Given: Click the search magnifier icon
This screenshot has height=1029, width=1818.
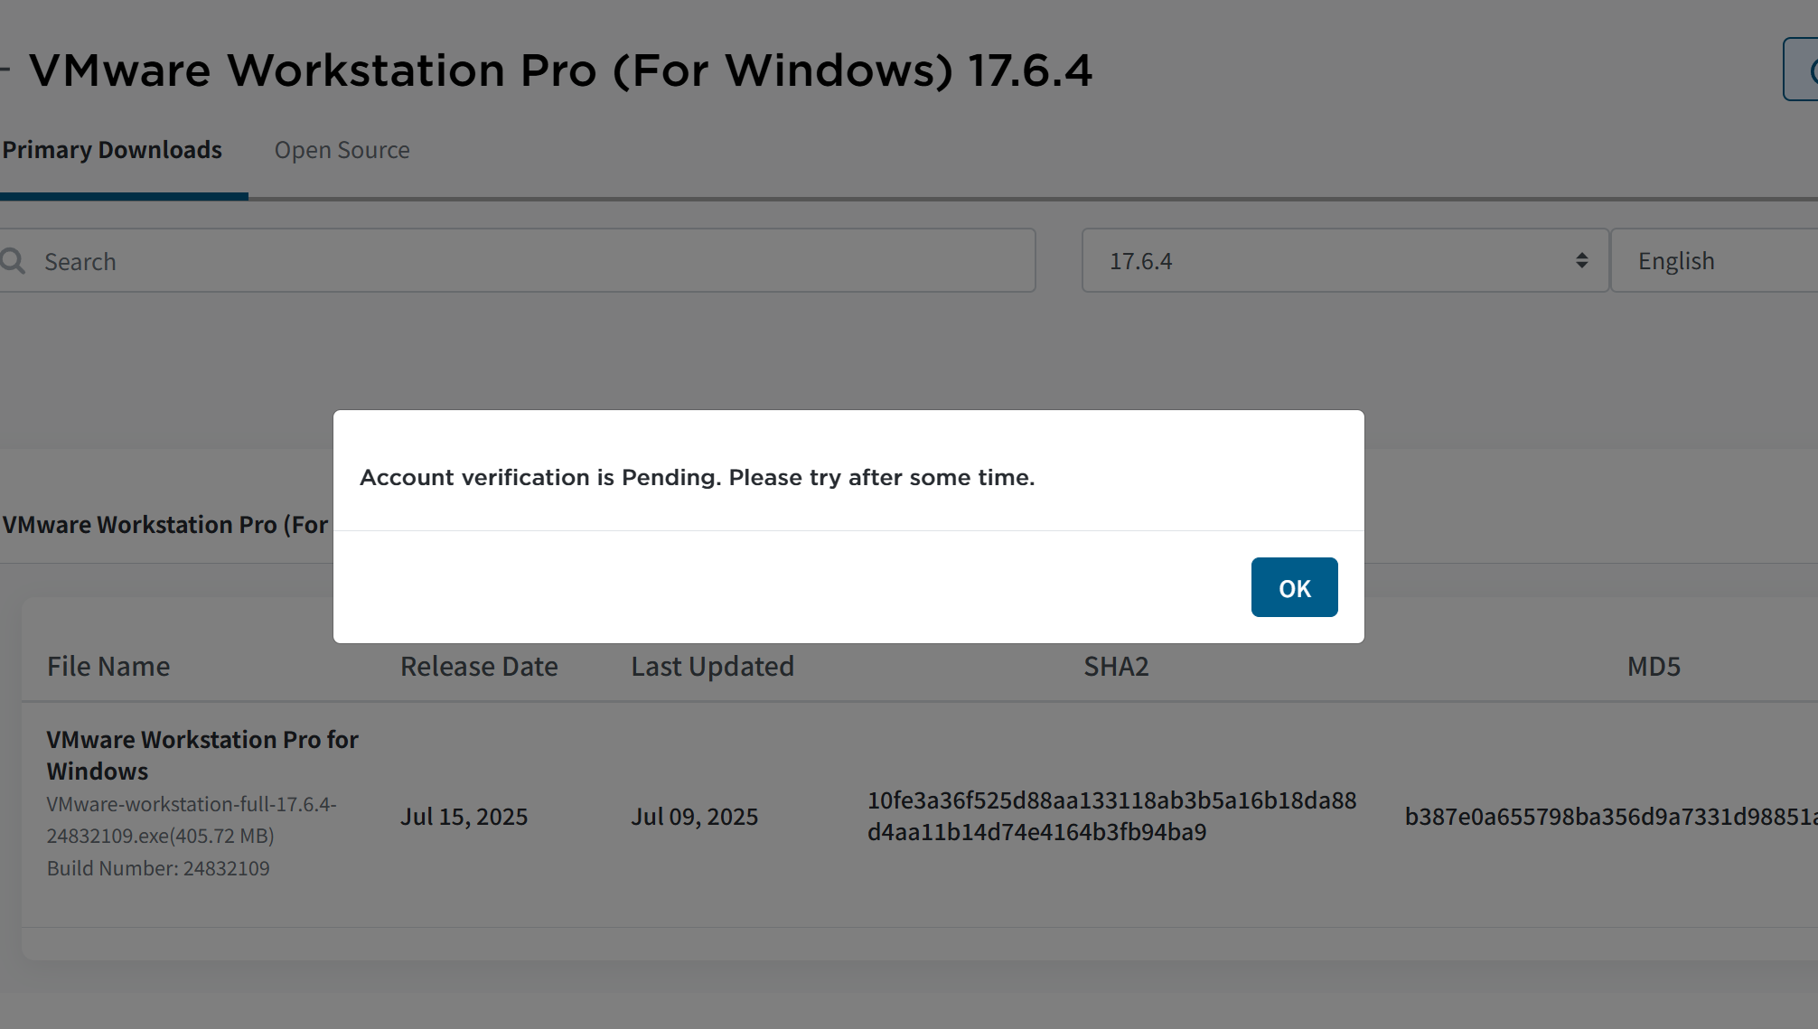Looking at the screenshot, I should tap(13, 261).
